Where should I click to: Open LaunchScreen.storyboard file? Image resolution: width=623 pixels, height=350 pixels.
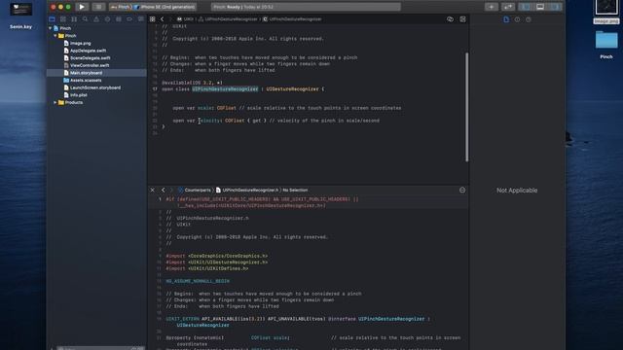click(96, 87)
